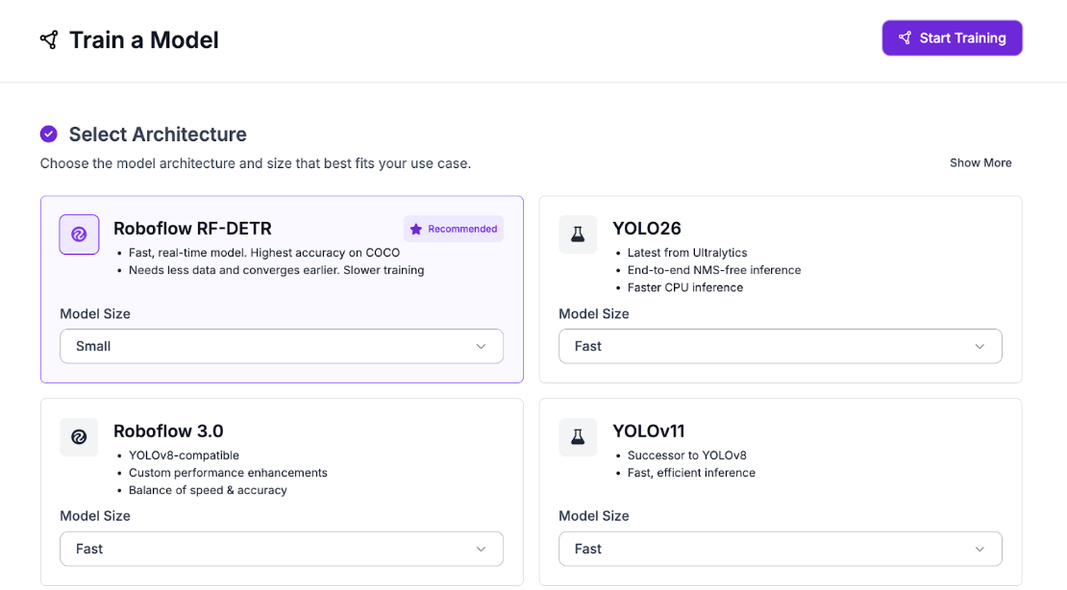
Task: Click the star icon in Recommended badge
Action: pyautogui.click(x=416, y=229)
